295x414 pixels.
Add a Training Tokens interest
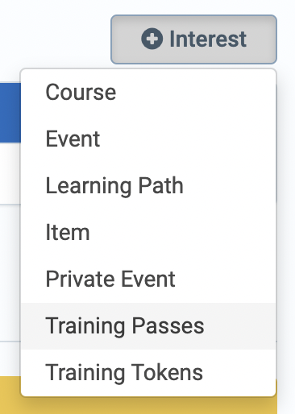point(124,372)
